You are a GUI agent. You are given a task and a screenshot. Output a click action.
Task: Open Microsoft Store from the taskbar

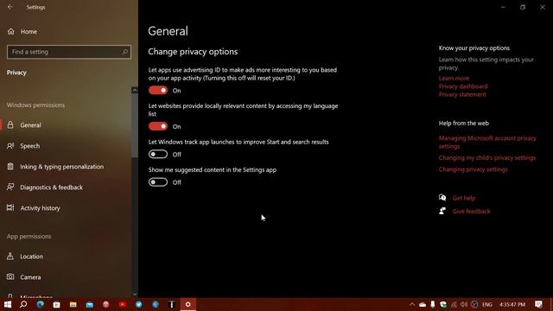click(x=56, y=304)
